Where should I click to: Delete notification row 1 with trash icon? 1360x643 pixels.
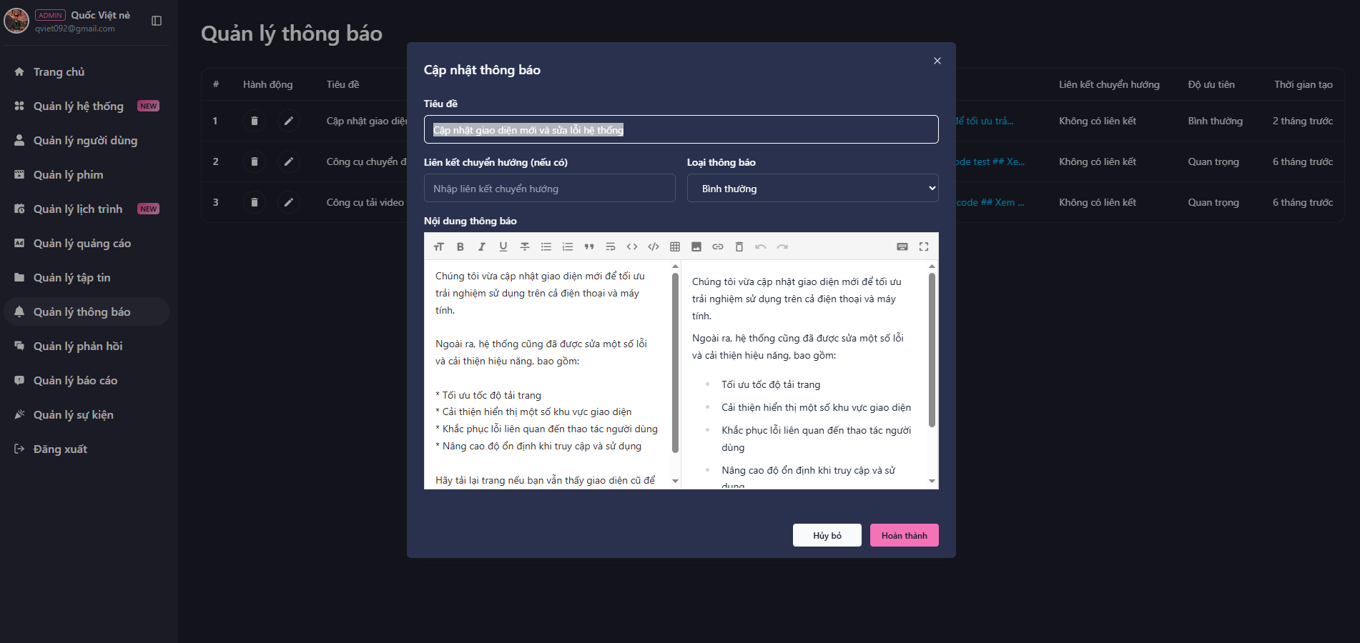(x=255, y=121)
